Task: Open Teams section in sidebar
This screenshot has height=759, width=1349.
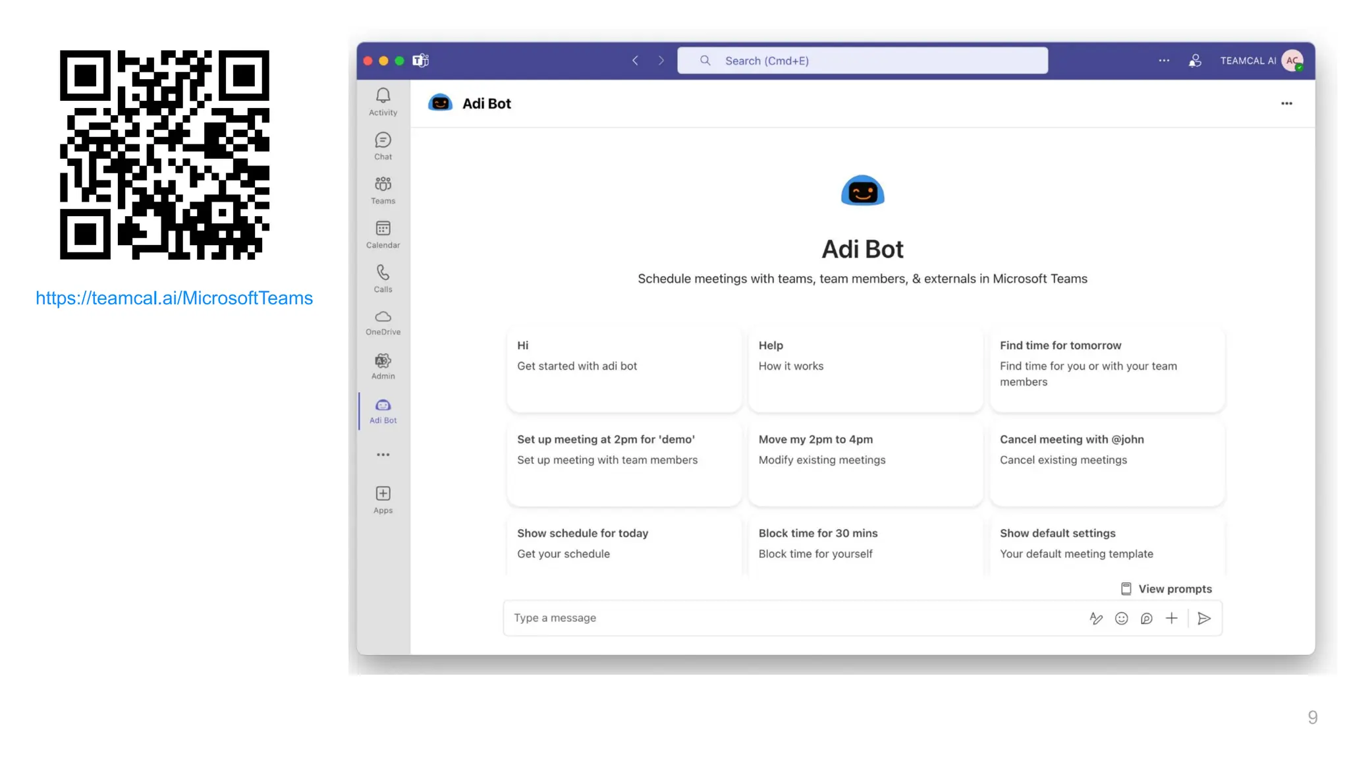Action: [x=383, y=190]
